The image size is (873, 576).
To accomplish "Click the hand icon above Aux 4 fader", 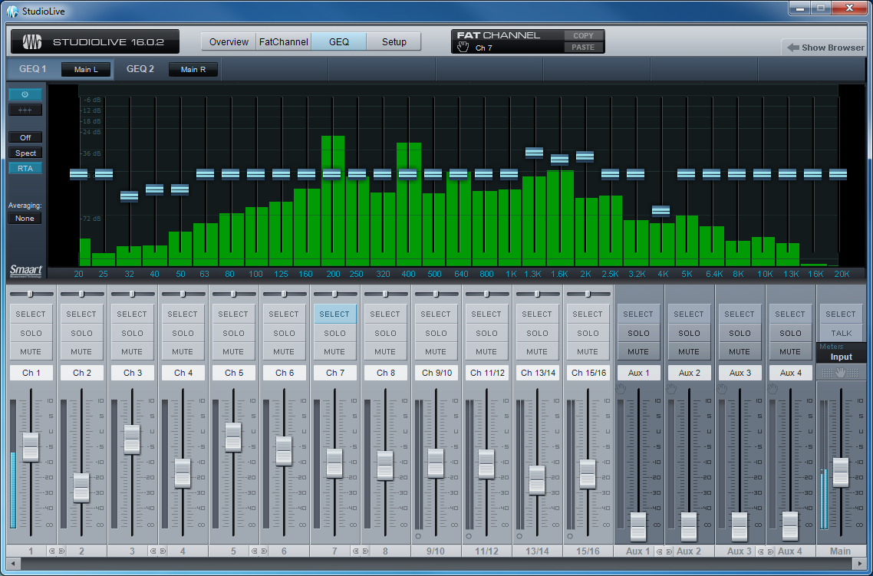I will click(x=773, y=388).
